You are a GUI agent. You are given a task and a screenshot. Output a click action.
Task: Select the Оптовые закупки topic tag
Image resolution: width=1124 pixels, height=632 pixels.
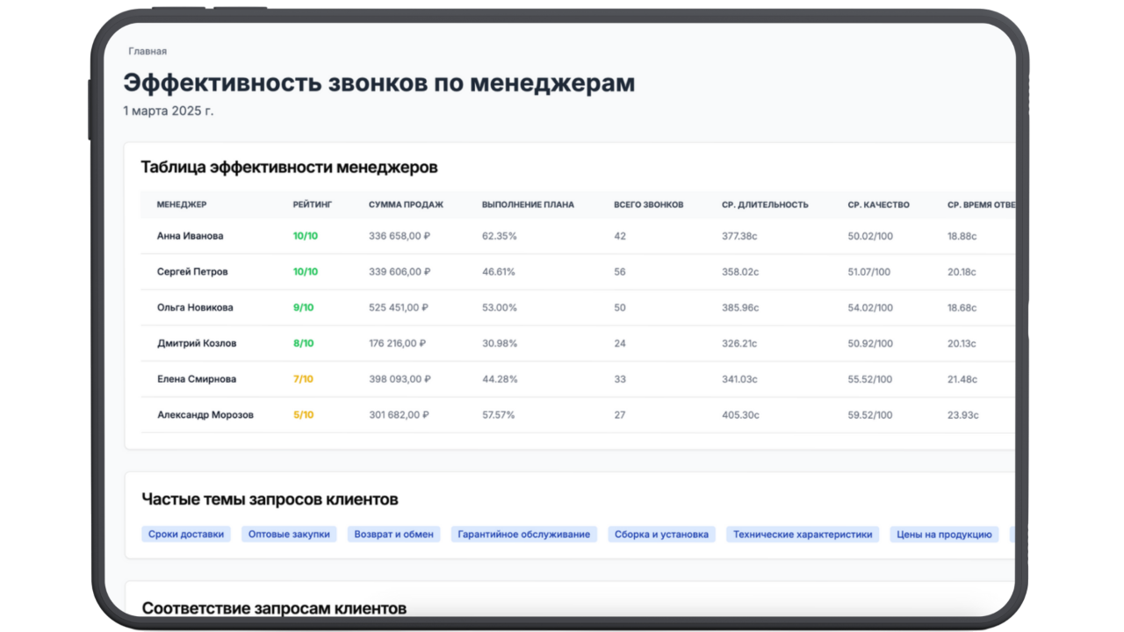tap(289, 534)
